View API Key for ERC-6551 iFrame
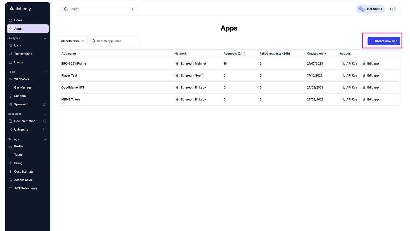Screen dimensions: 410x231 [349, 63]
